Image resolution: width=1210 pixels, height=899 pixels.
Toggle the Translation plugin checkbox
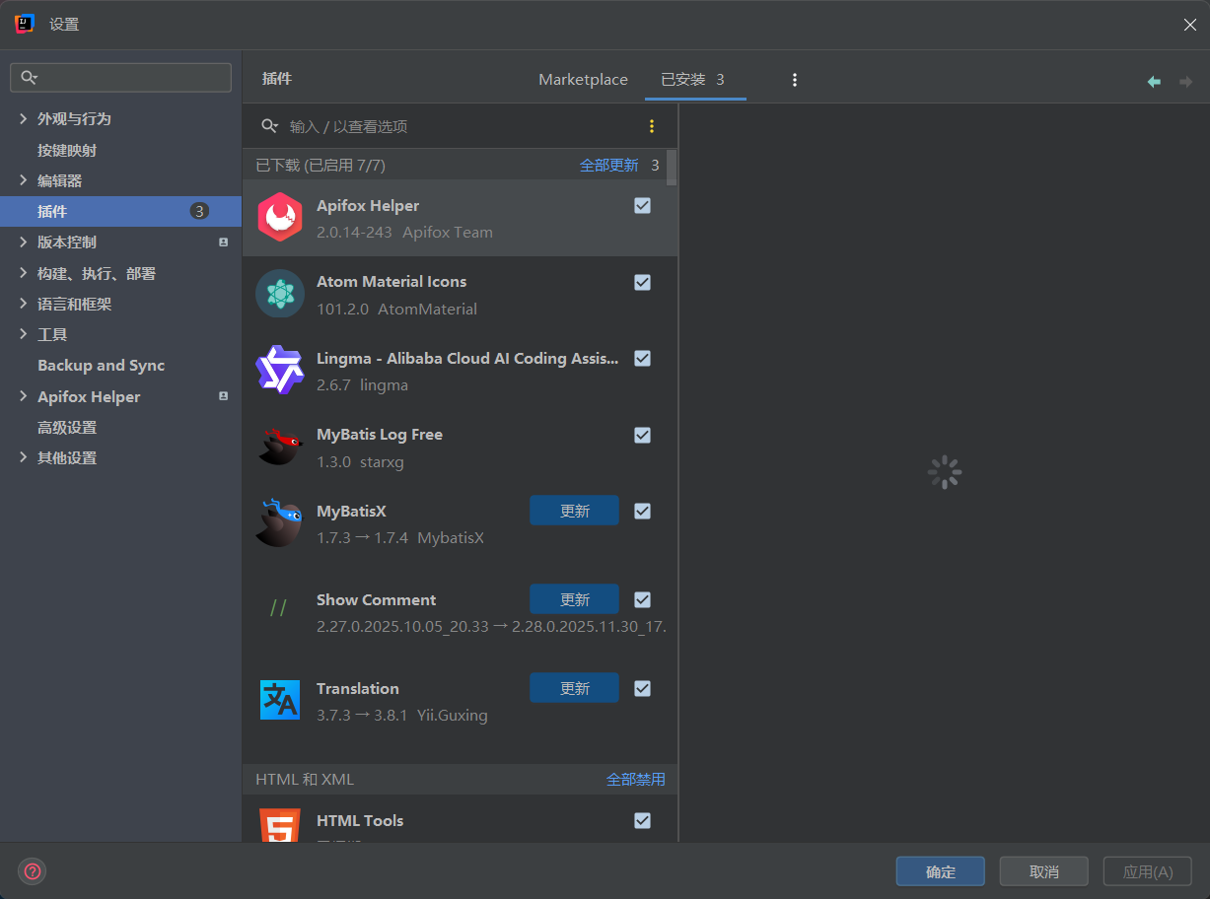642,688
